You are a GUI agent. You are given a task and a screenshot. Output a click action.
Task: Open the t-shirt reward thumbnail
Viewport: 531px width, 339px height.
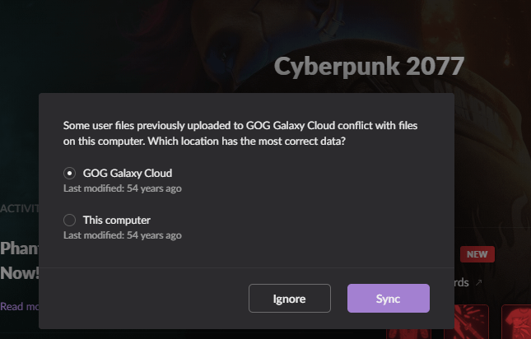click(x=516, y=322)
